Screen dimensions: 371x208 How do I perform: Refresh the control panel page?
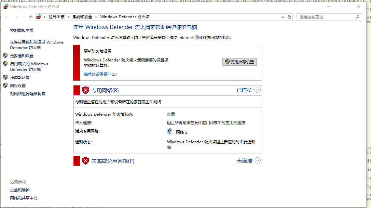coord(289,17)
